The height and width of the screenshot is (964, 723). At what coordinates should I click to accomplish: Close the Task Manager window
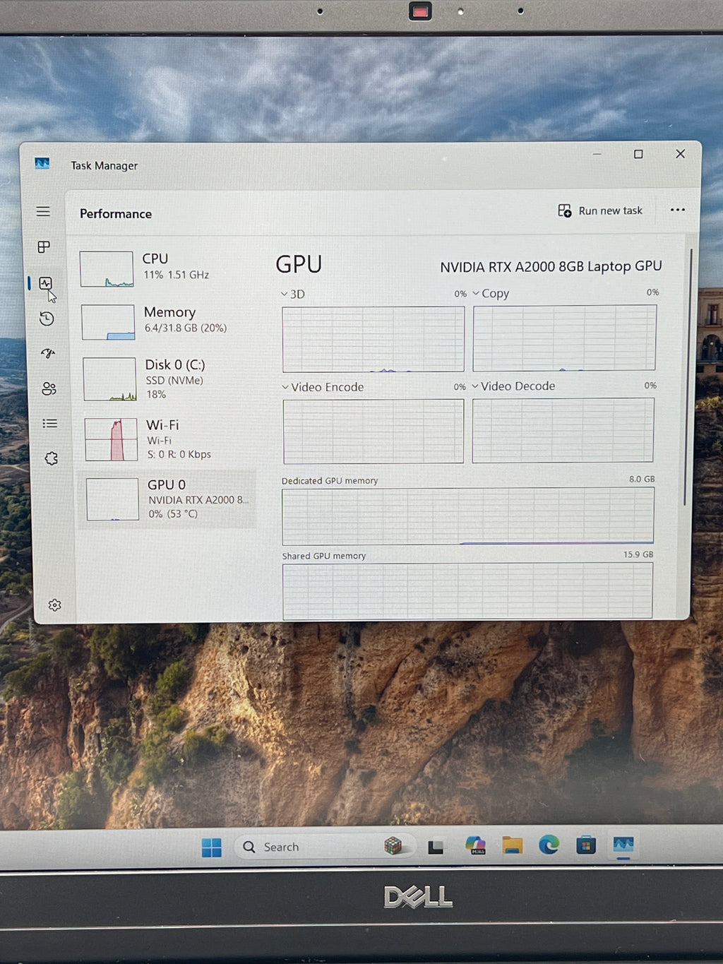pos(680,153)
